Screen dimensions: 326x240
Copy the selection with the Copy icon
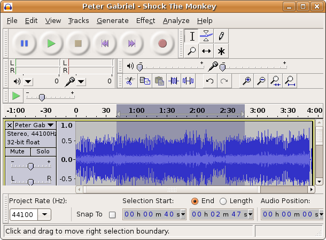click(x=145, y=81)
